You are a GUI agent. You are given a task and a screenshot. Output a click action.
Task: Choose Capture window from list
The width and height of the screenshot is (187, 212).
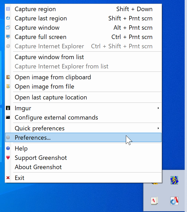(x=49, y=57)
